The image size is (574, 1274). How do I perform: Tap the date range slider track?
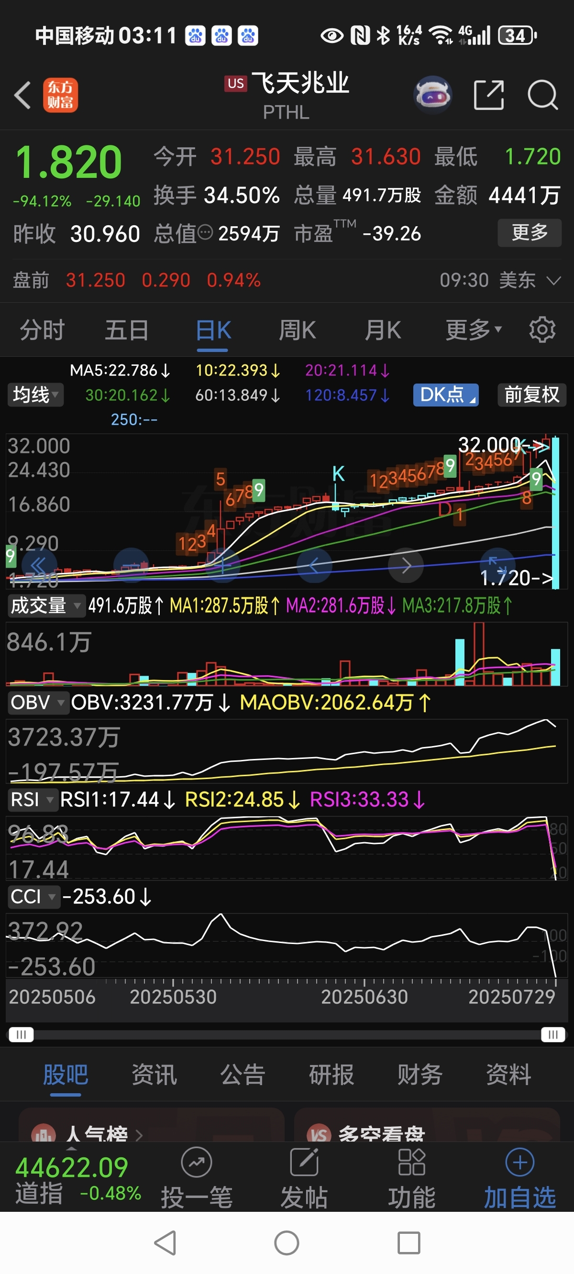pyautogui.click(x=287, y=1034)
